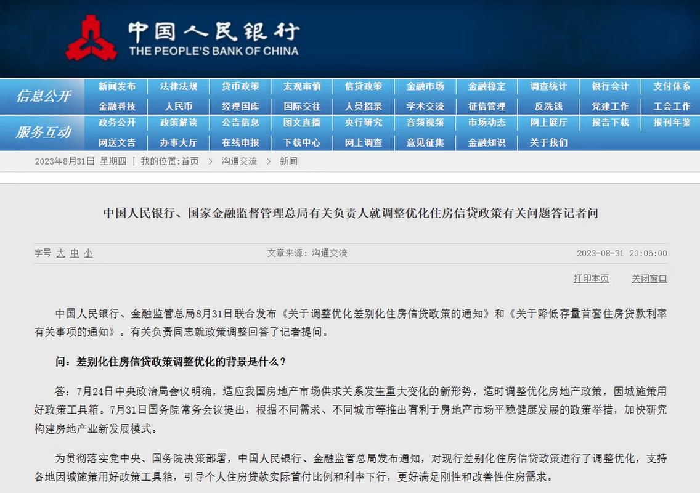Image resolution: width=700 pixels, height=493 pixels.
Task: Open 宏观审慎 section
Action: click(x=302, y=86)
